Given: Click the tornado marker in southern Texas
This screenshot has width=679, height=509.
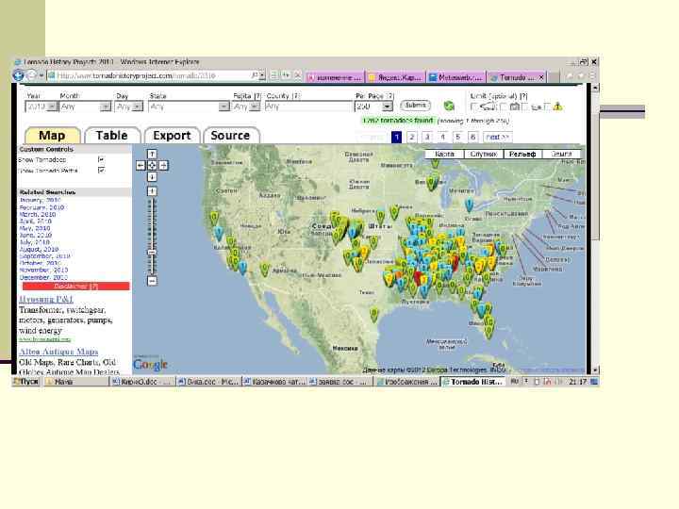Looking at the screenshot, I should pyautogui.click(x=374, y=314).
